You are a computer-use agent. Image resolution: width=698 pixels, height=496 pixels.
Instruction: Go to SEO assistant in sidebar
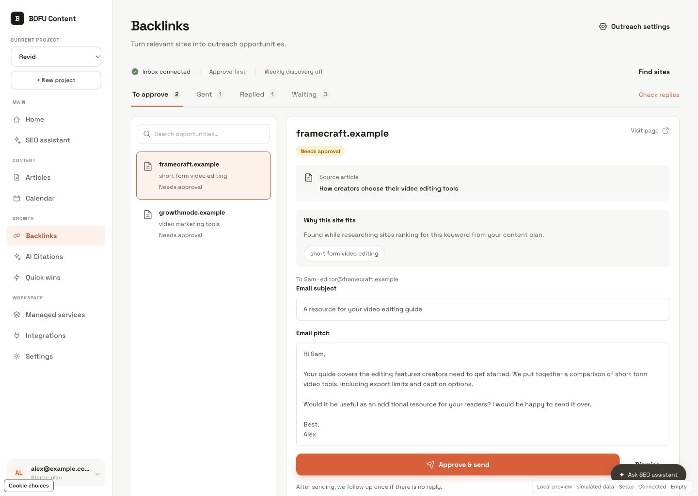[56, 140]
